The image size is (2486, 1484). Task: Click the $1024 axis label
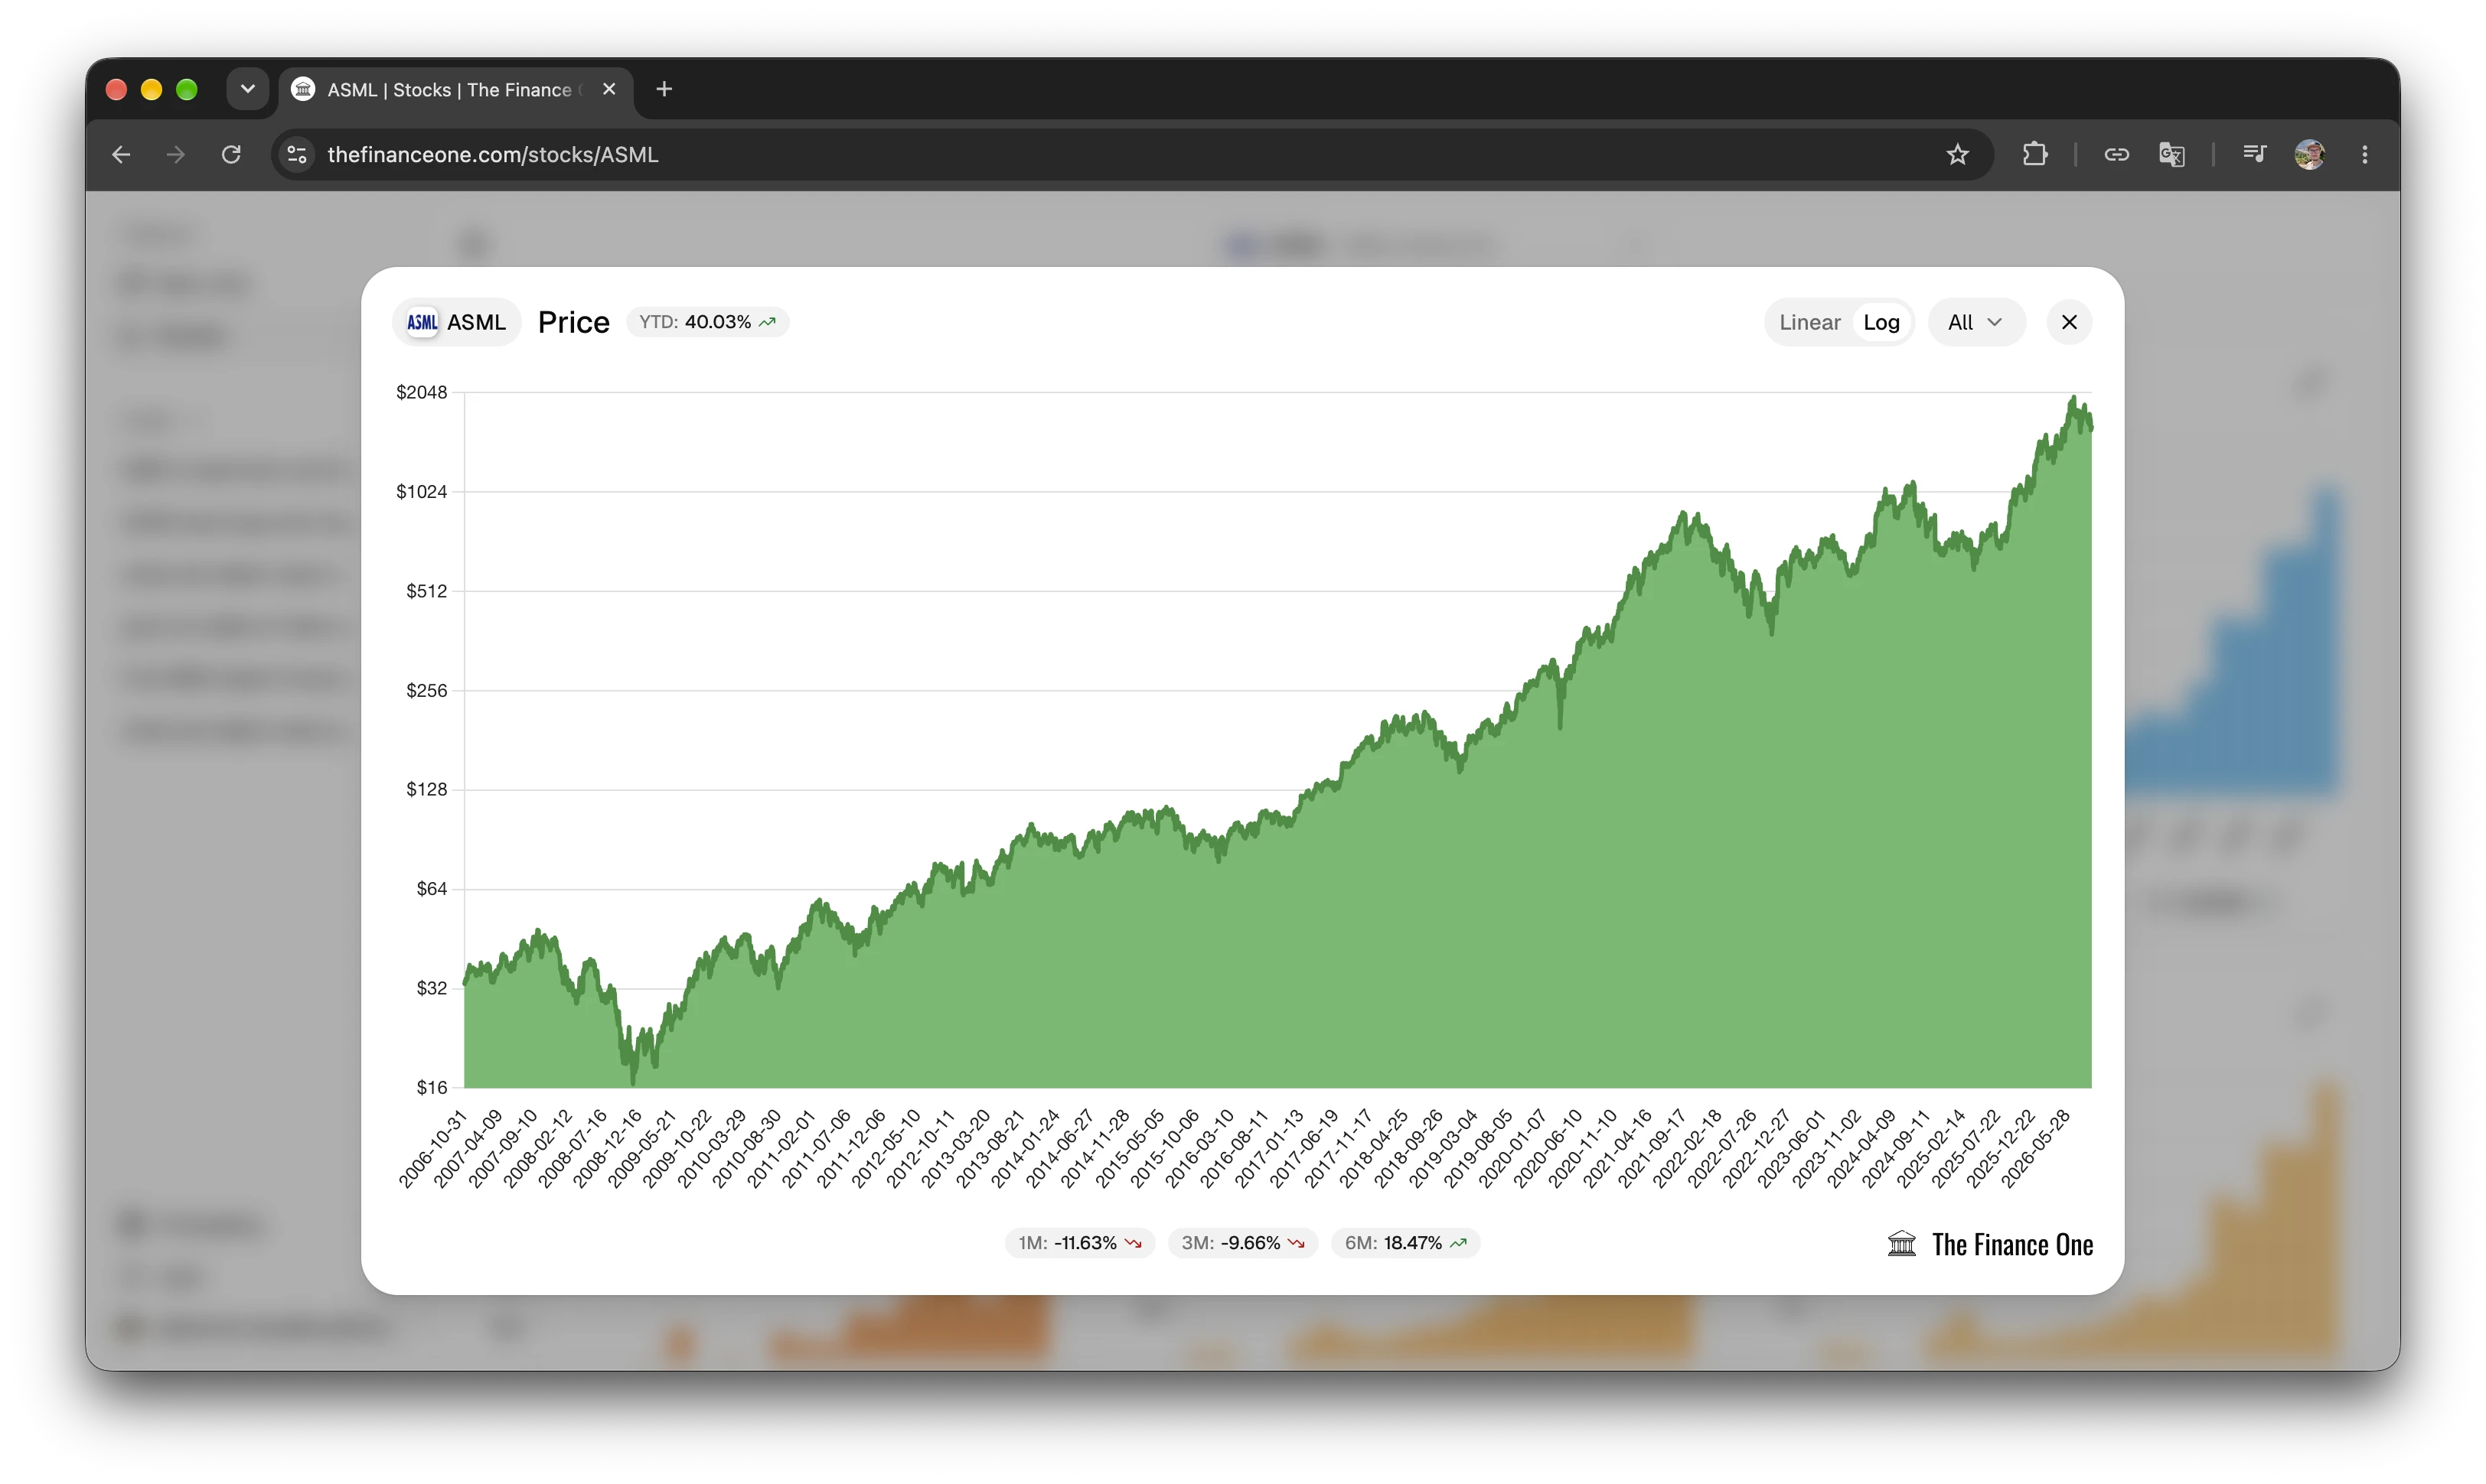point(421,491)
